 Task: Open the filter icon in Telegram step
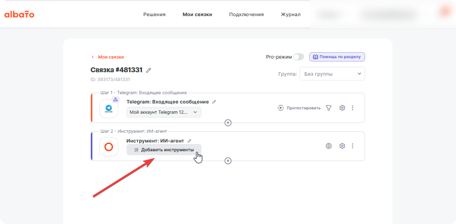coord(328,108)
